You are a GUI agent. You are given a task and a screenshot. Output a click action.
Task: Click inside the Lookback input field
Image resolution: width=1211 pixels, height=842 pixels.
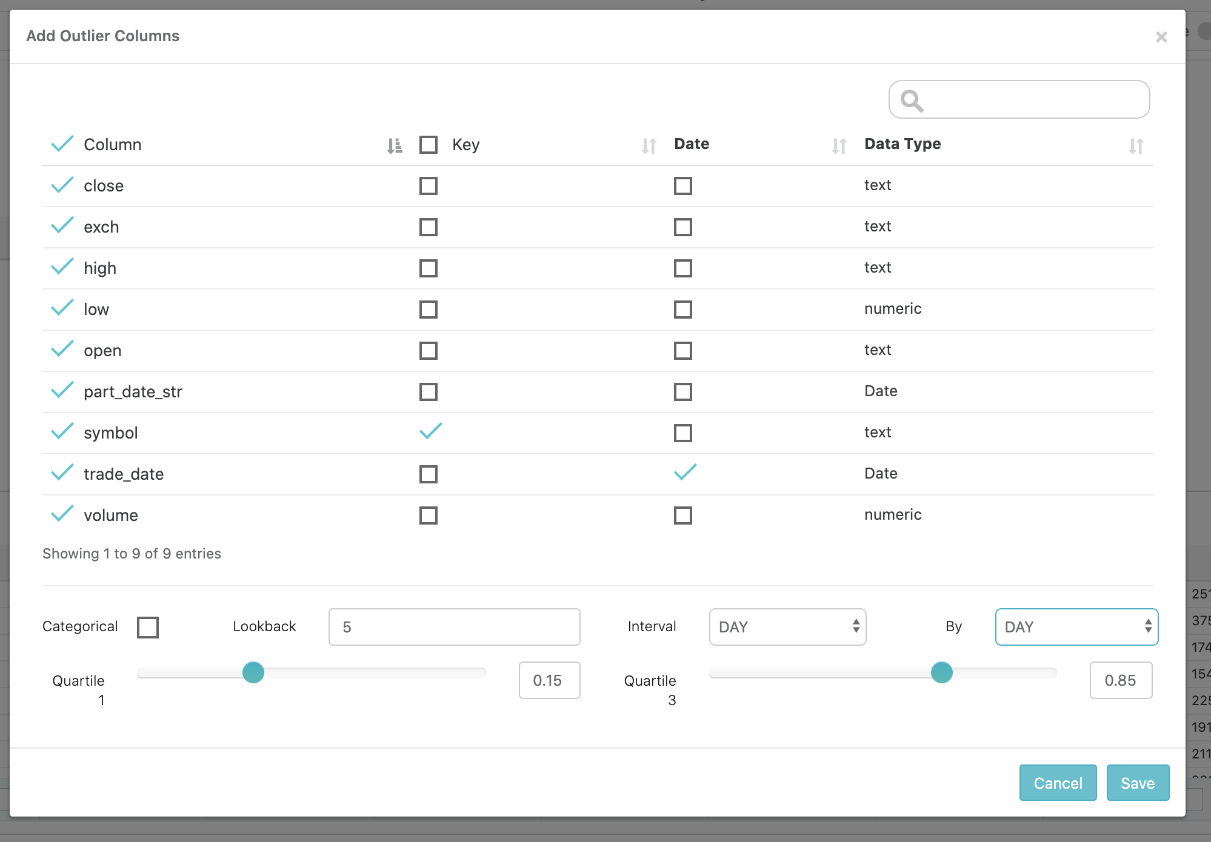[x=453, y=627]
